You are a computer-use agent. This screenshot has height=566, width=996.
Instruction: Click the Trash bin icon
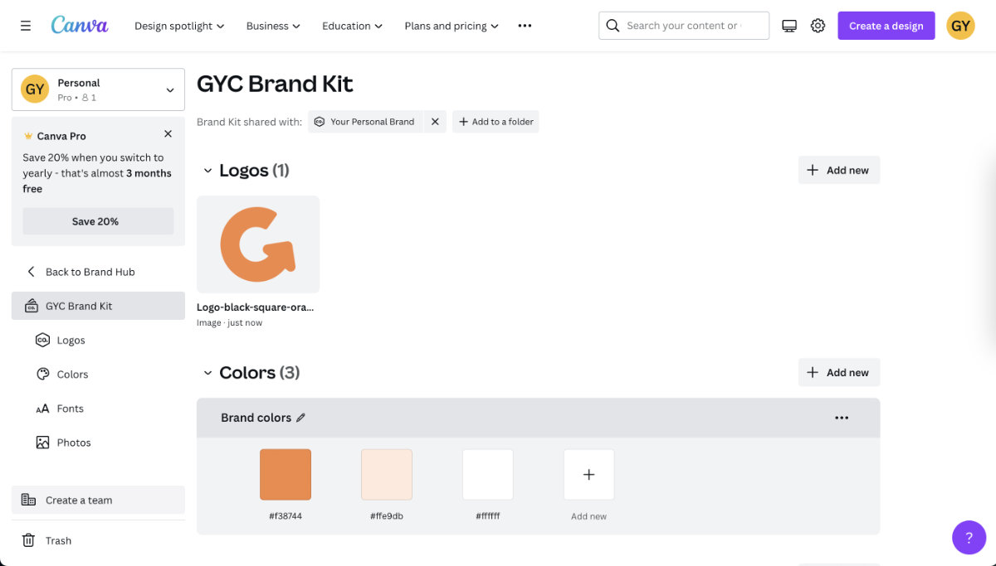tap(28, 540)
